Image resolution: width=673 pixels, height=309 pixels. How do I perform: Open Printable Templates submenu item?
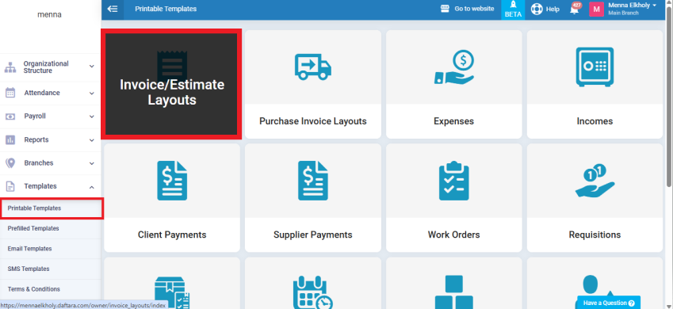coord(51,208)
